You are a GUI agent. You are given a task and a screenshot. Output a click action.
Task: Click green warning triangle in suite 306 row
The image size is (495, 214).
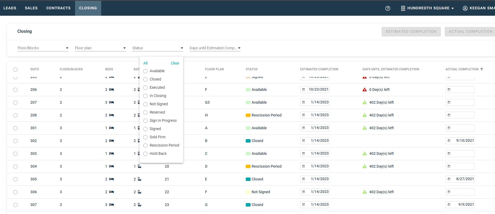365,192
